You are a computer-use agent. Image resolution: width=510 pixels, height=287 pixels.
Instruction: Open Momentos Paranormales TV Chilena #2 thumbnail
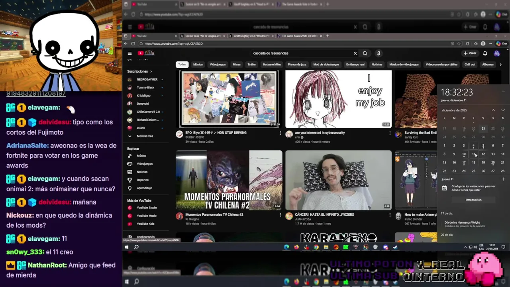[x=229, y=180]
